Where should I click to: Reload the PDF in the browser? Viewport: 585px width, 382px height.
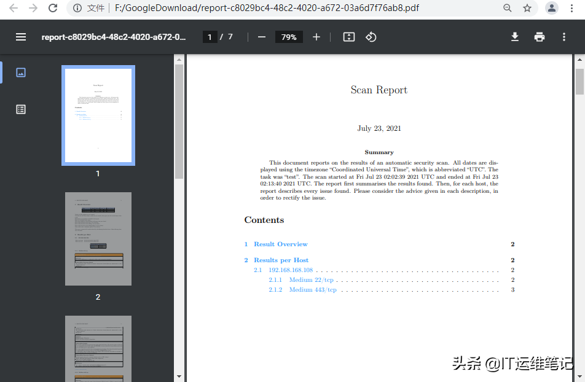tap(53, 9)
